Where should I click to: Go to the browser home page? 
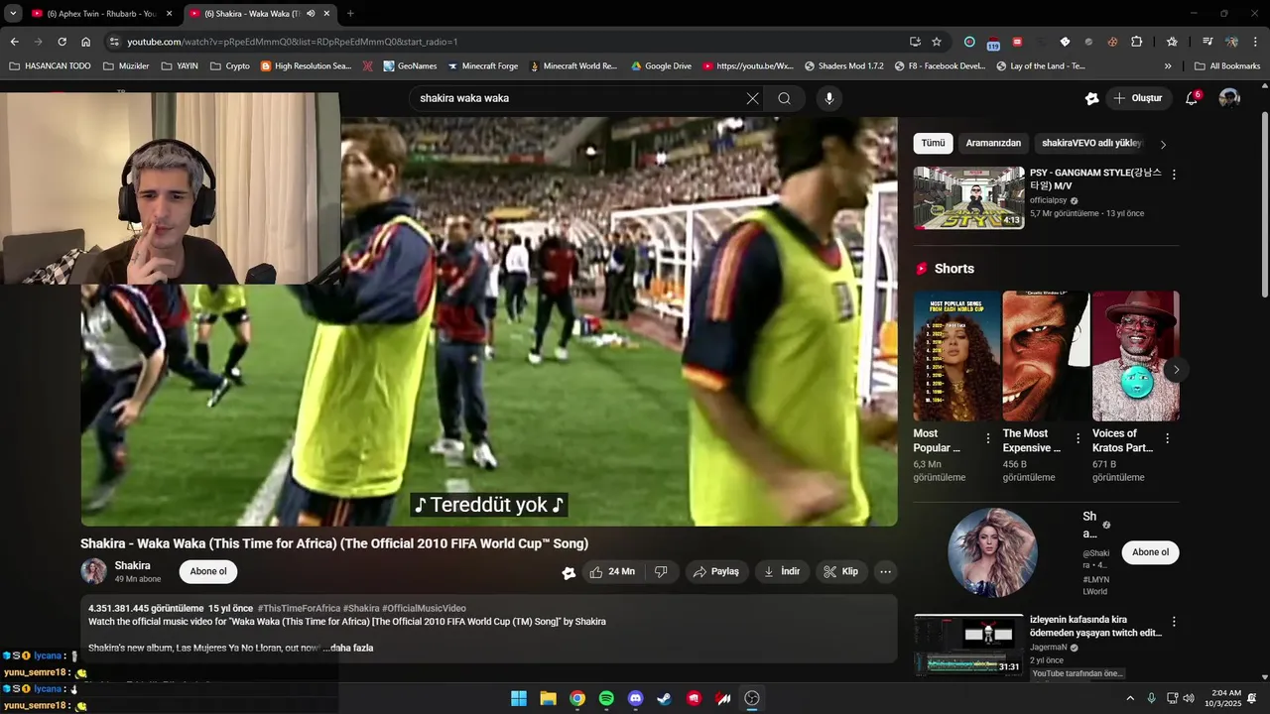[85, 42]
